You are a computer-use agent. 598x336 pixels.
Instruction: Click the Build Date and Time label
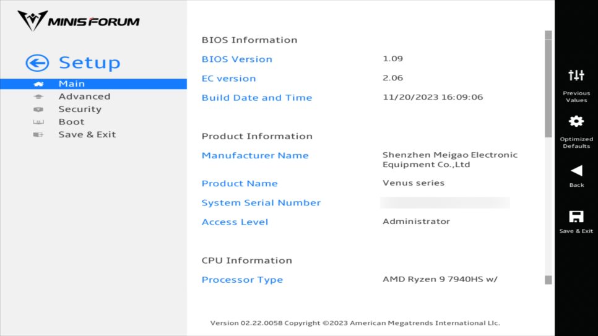point(256,98)
